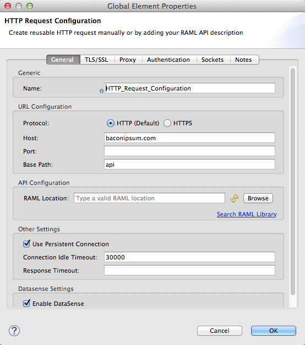Toggle Enable DataSense checkbox

[x=26, y=303]
